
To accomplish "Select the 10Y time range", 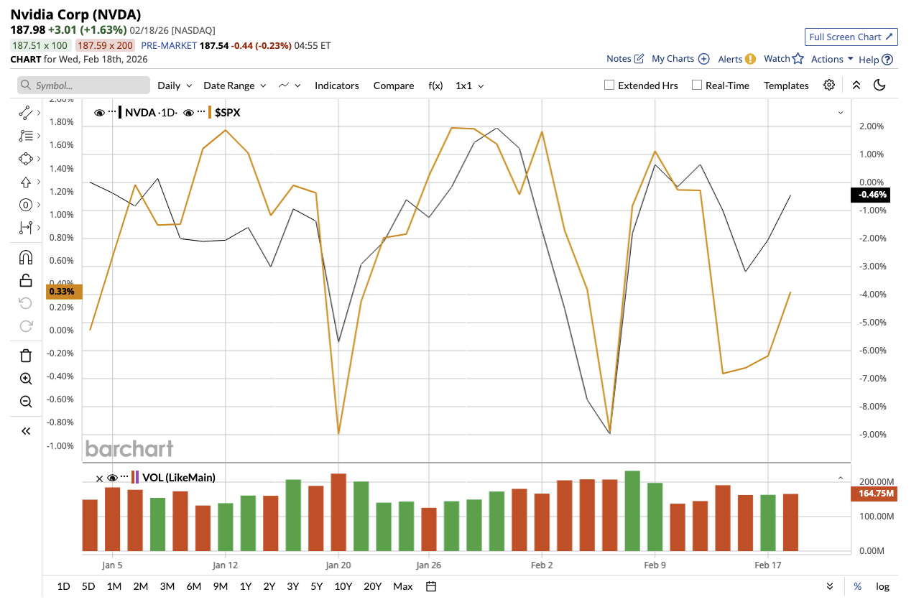I will coord(343,586).
